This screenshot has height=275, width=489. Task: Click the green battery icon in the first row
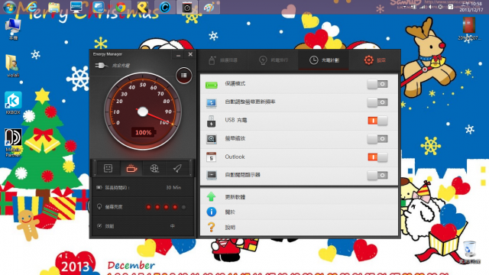(x=211, y=85)
